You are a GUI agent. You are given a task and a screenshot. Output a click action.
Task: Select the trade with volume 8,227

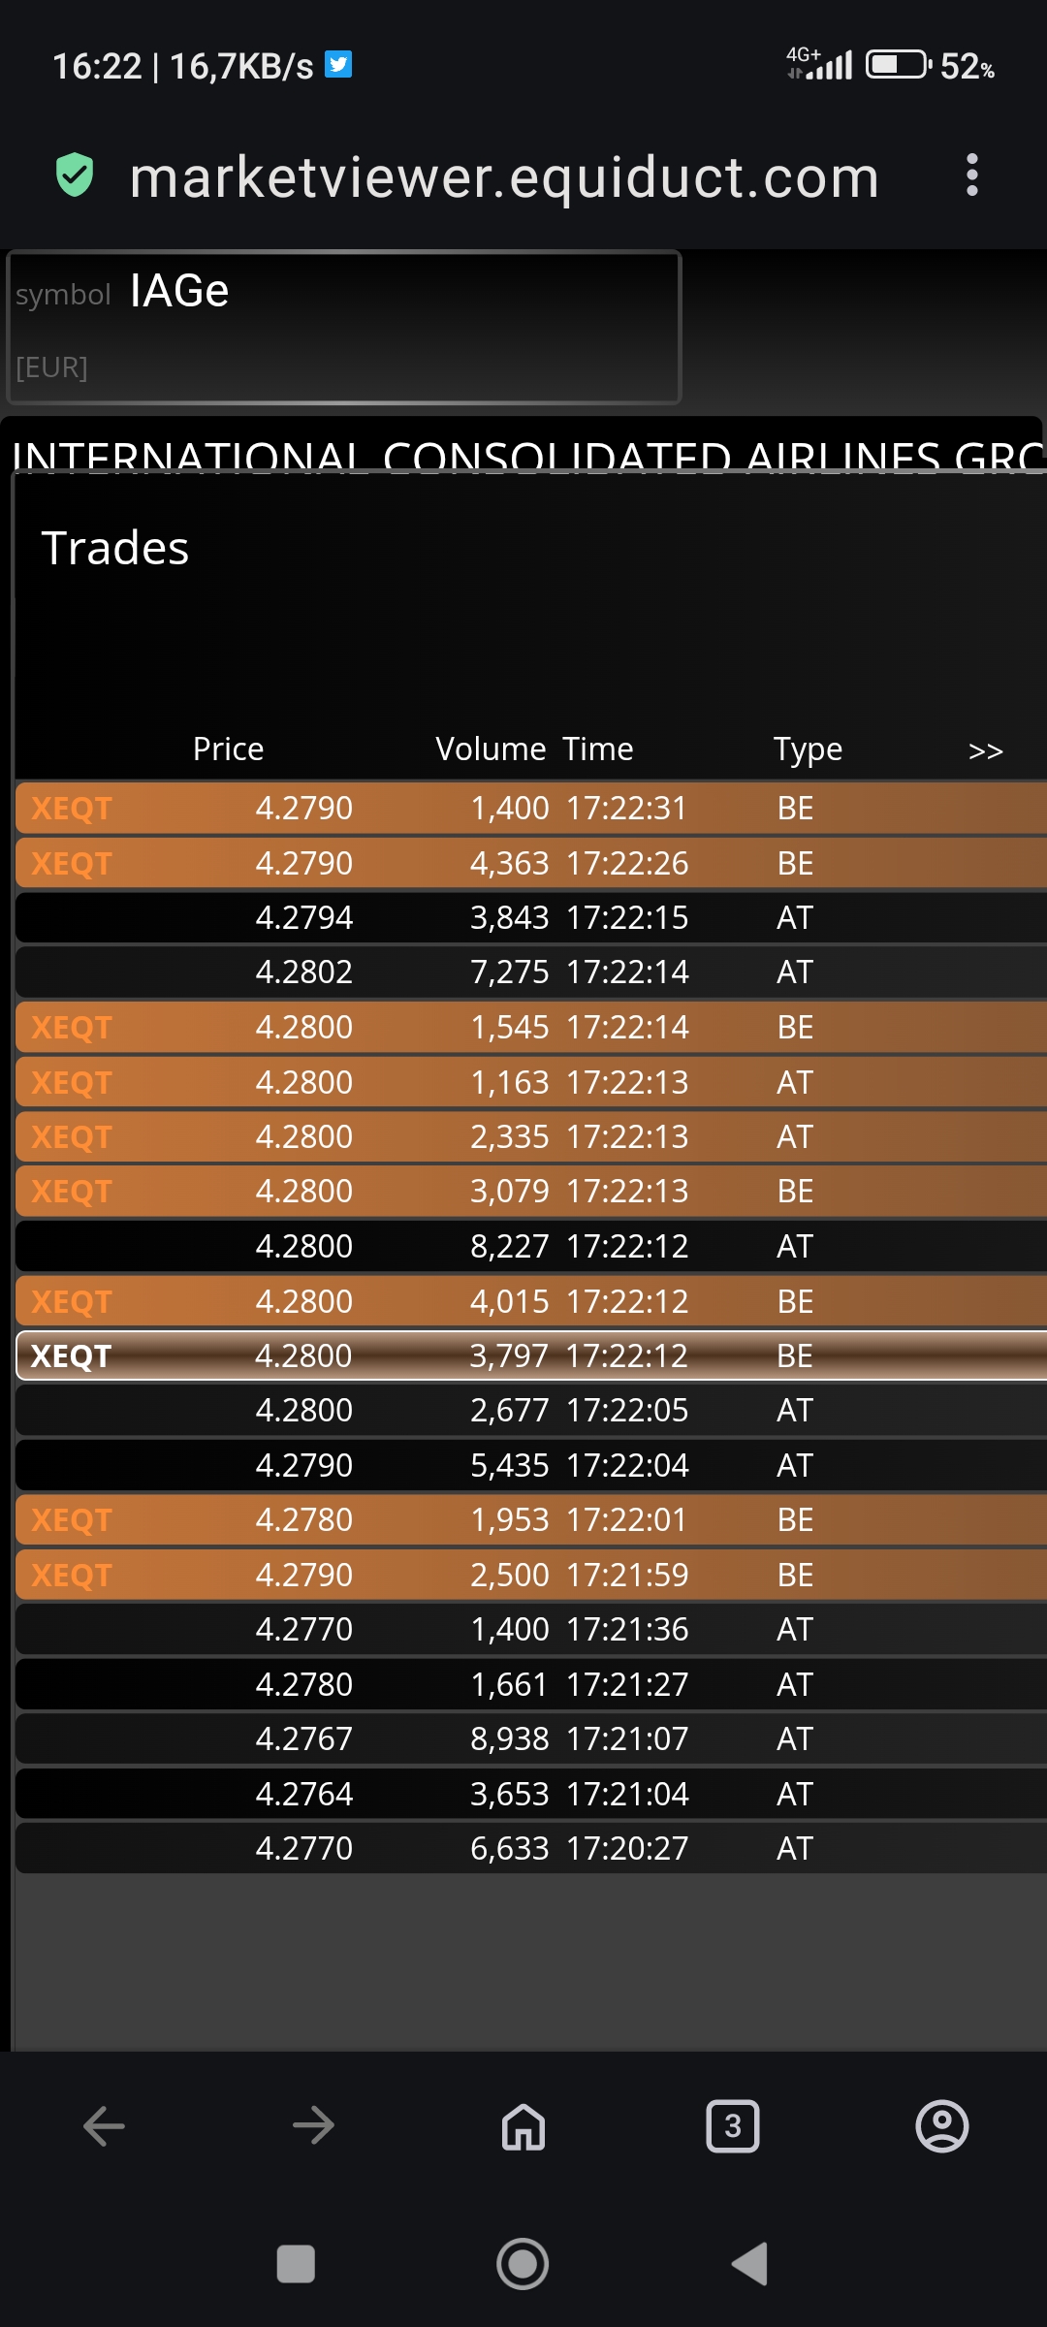pos(531,1246)
